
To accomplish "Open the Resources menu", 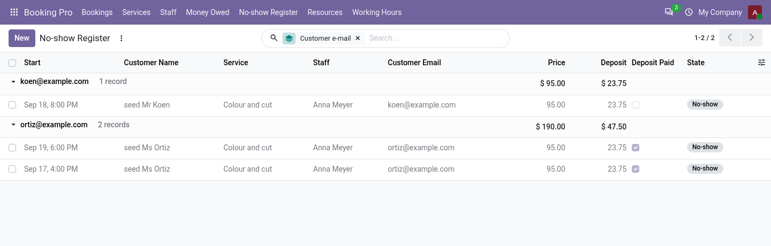I will pos(325,12).
